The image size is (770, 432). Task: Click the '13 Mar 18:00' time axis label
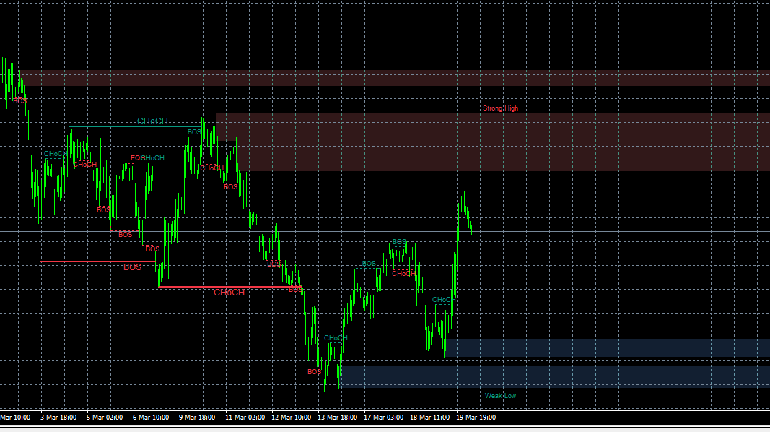pyautogui.click(x=337, y=418)
